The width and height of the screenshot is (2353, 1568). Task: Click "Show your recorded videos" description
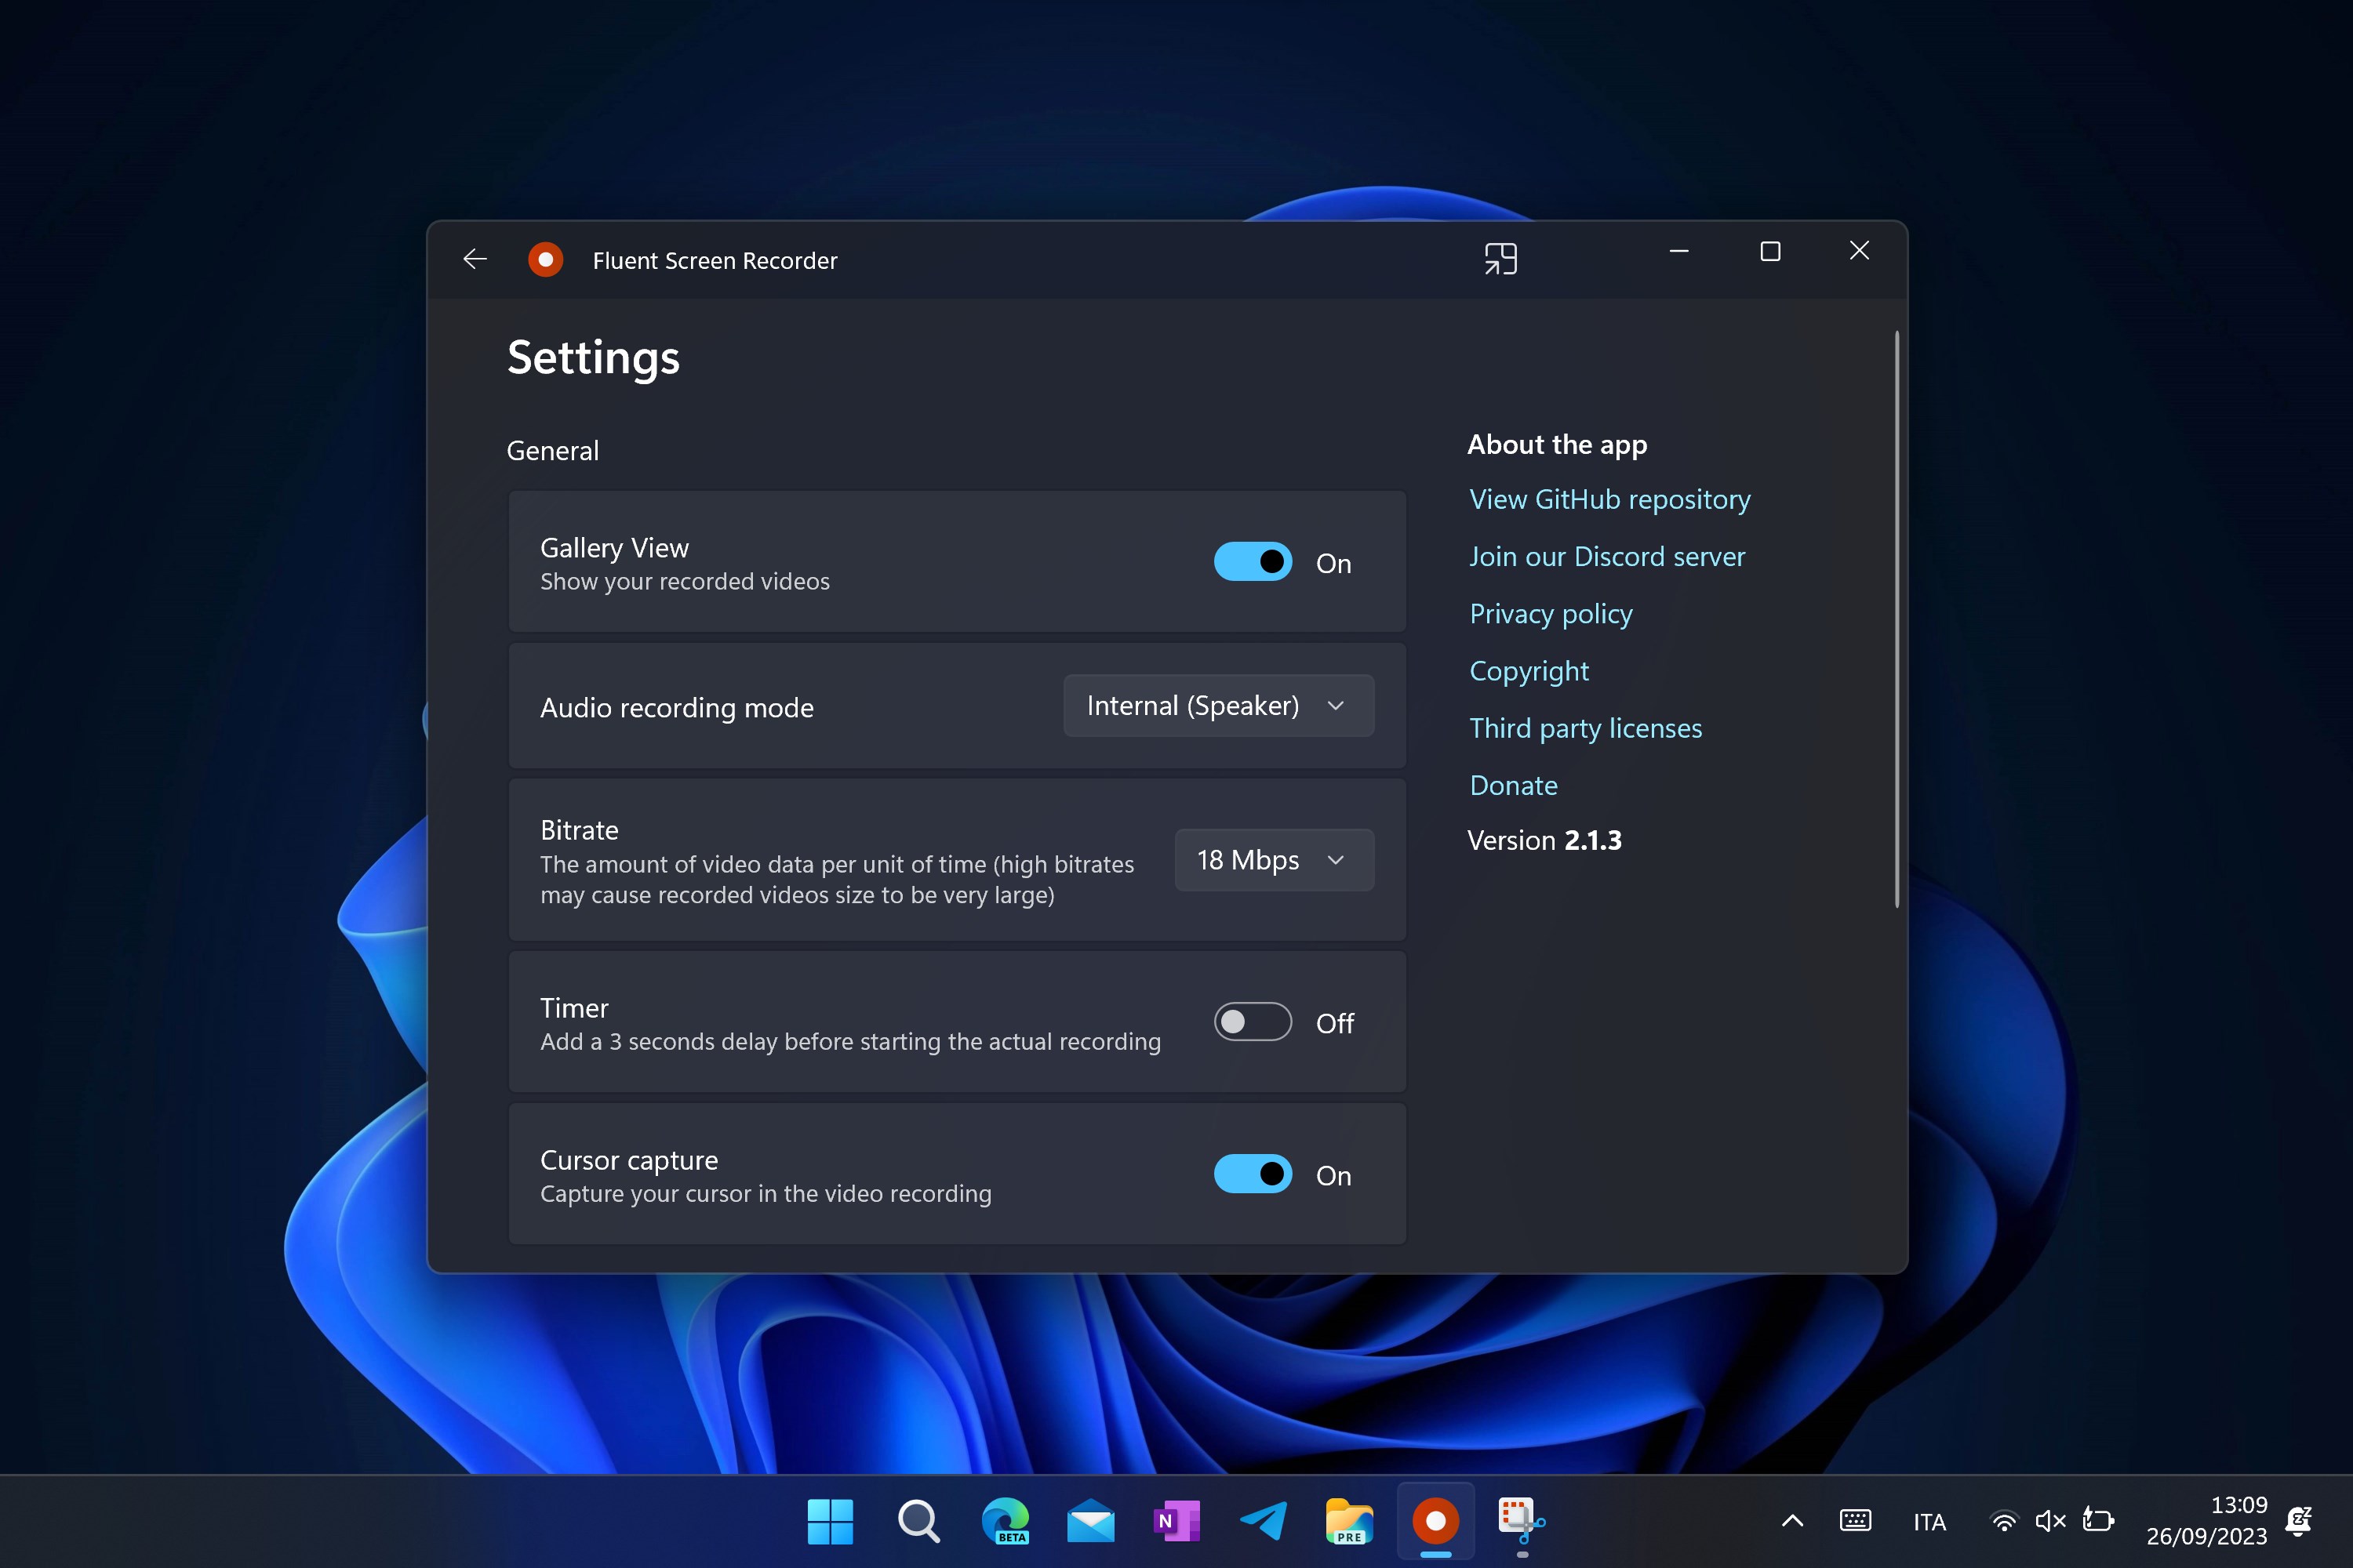[x=686, y=581]
